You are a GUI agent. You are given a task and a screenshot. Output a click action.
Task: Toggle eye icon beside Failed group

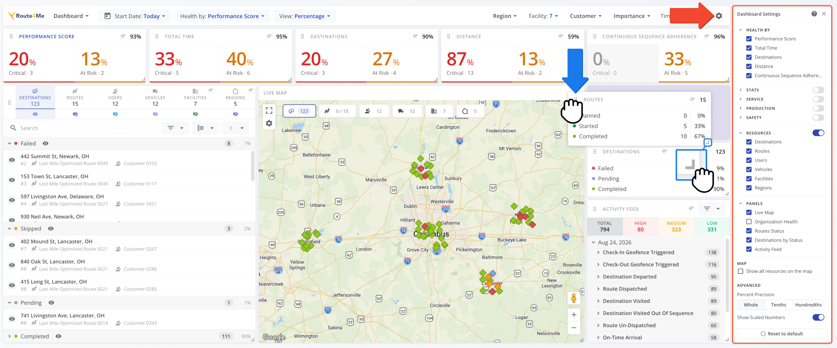pyautogui.click(x=45, y=143)
